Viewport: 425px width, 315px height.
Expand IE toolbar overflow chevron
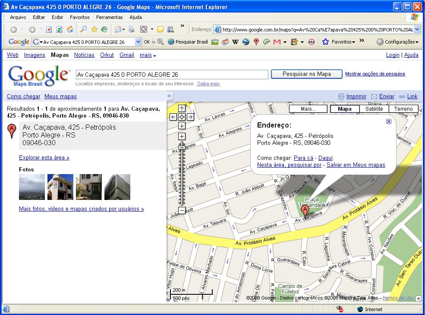[182, 26]
